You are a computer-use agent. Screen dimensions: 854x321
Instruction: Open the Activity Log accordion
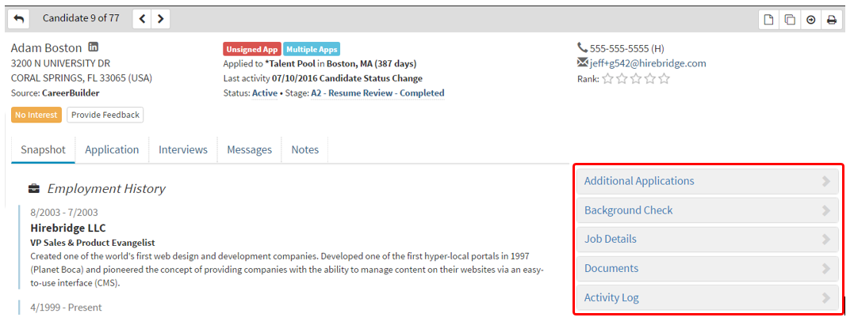[707, 298]
